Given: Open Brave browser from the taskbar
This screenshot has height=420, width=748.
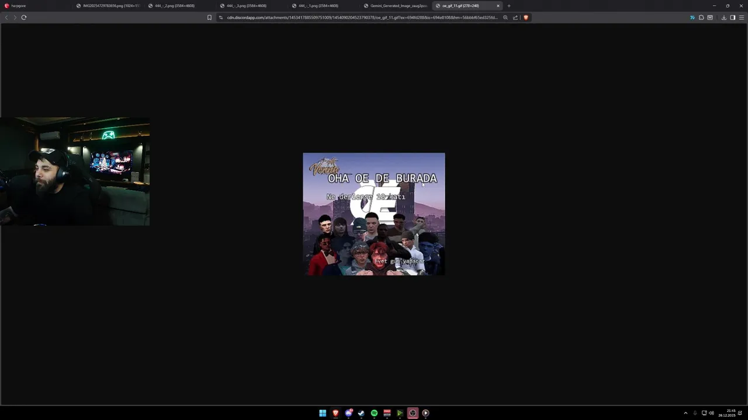Looking at the screenshot, I should (x=335, y=413).
